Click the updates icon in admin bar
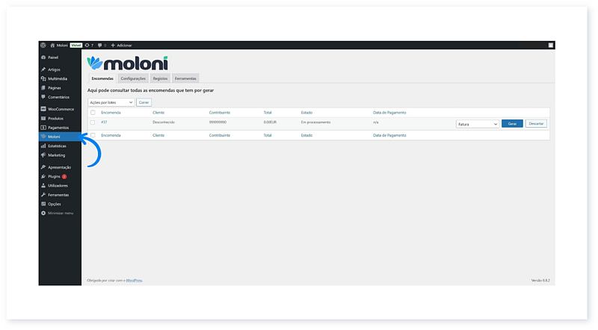This screenshot has width=598, height=330. [x=87, y=46]
